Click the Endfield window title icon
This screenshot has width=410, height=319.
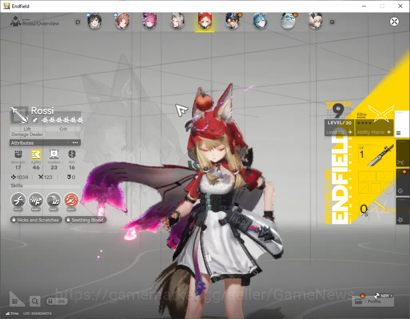point(6,6)
